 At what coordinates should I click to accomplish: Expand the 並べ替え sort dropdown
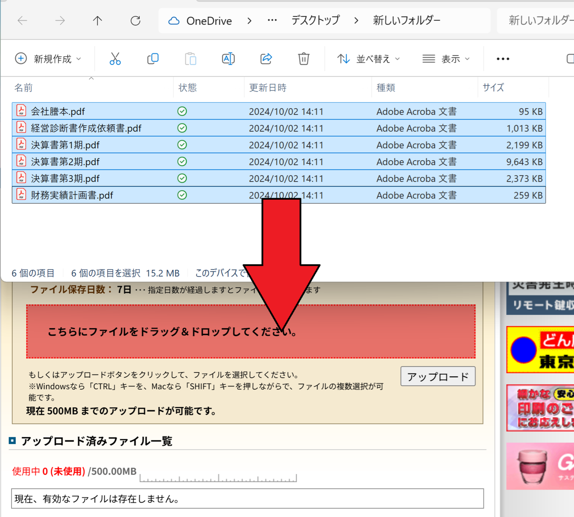[x=368, y=59]
